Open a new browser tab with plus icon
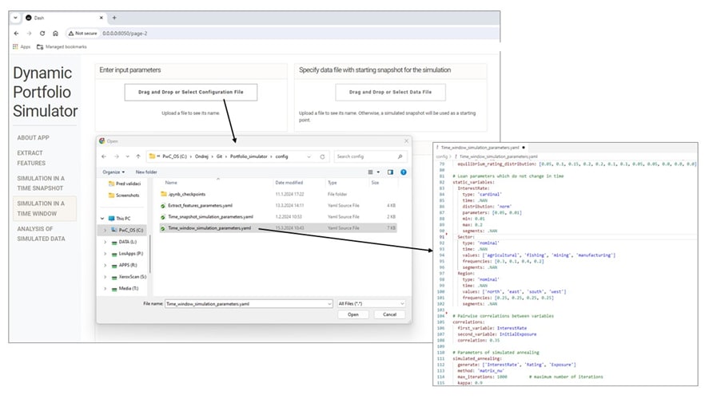The height and width of the screenshot is (399, 709). click(x=114, y=18)
